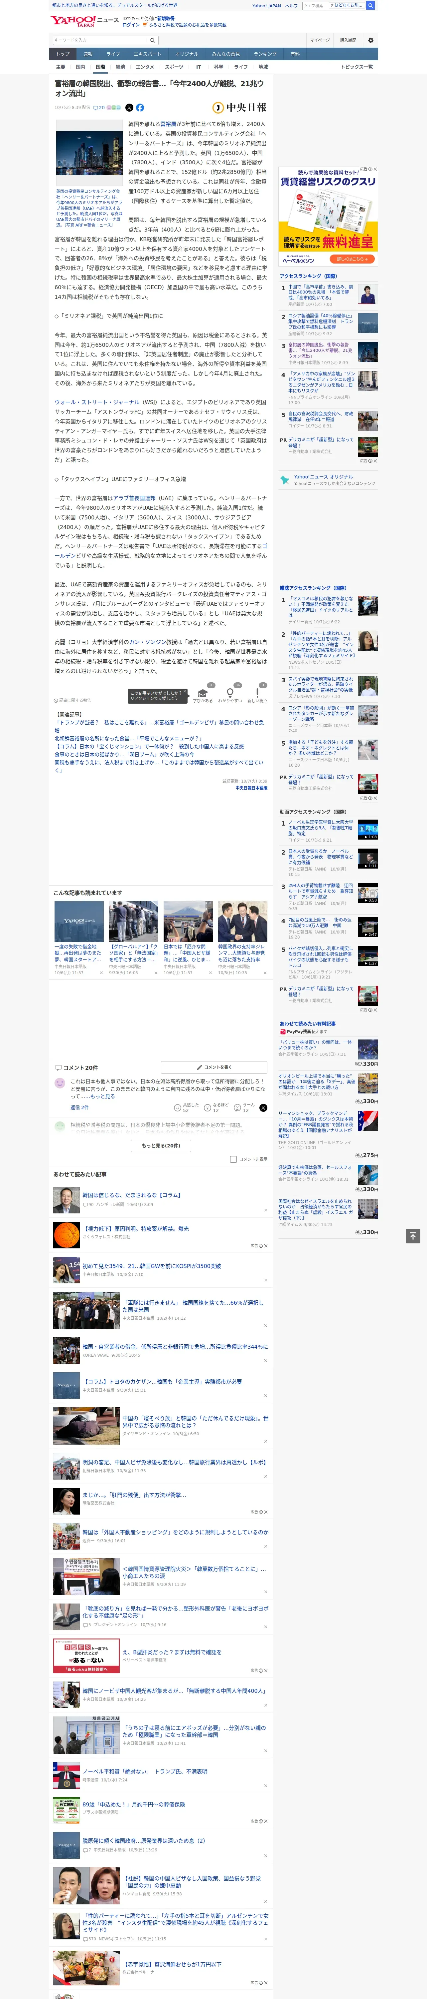The height and width of the screenshot is (1999, 427).
Task: Focus the keyword search field
Action: point(100,40)
